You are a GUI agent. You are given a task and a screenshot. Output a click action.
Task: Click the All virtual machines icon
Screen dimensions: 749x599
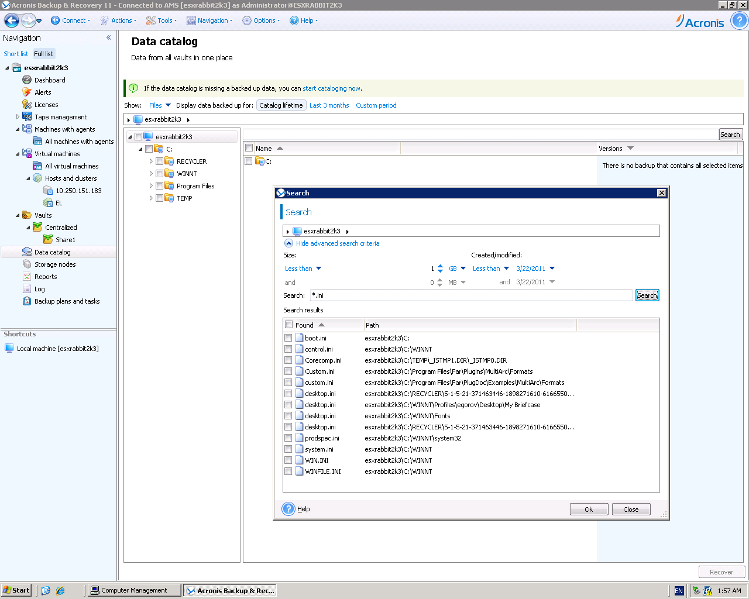click(x=37, y=166)
